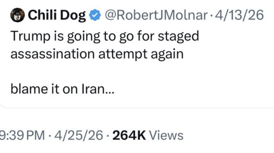Image resolution: width=274 pixels, height=153 pixels.
Task: Click the 9:39 PM timestamp
Action: (x=22, y=135)
